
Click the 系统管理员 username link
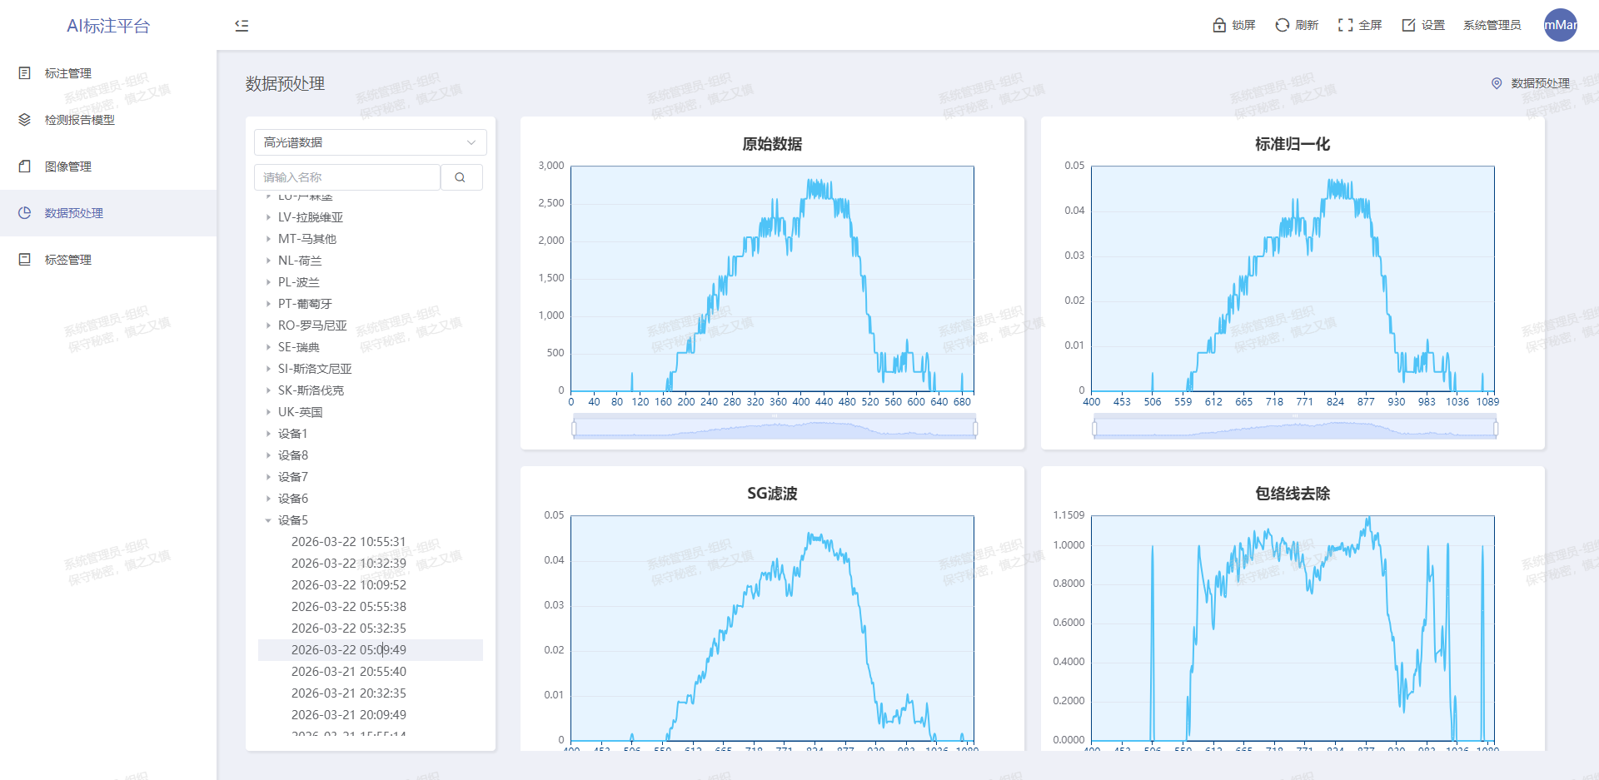(x=1492, y=26)
